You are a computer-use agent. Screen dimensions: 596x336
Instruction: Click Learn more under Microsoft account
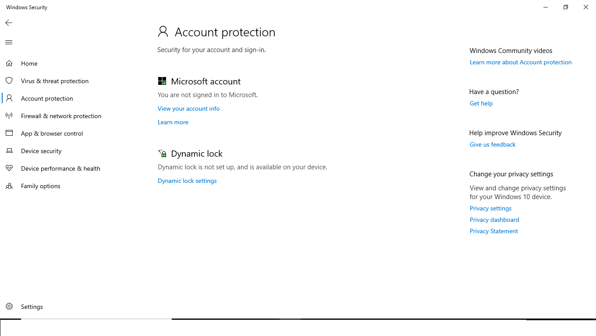(173, 122)
